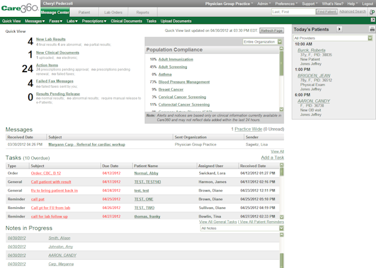The height and width of the screenshot is (268, 376).
Task: Select Quick View in green menu
Action: pos(11,21)
